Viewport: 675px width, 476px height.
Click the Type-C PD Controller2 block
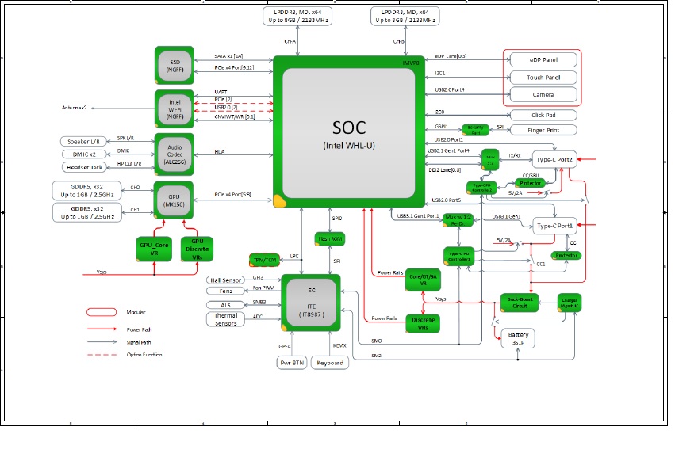(481, 188)
